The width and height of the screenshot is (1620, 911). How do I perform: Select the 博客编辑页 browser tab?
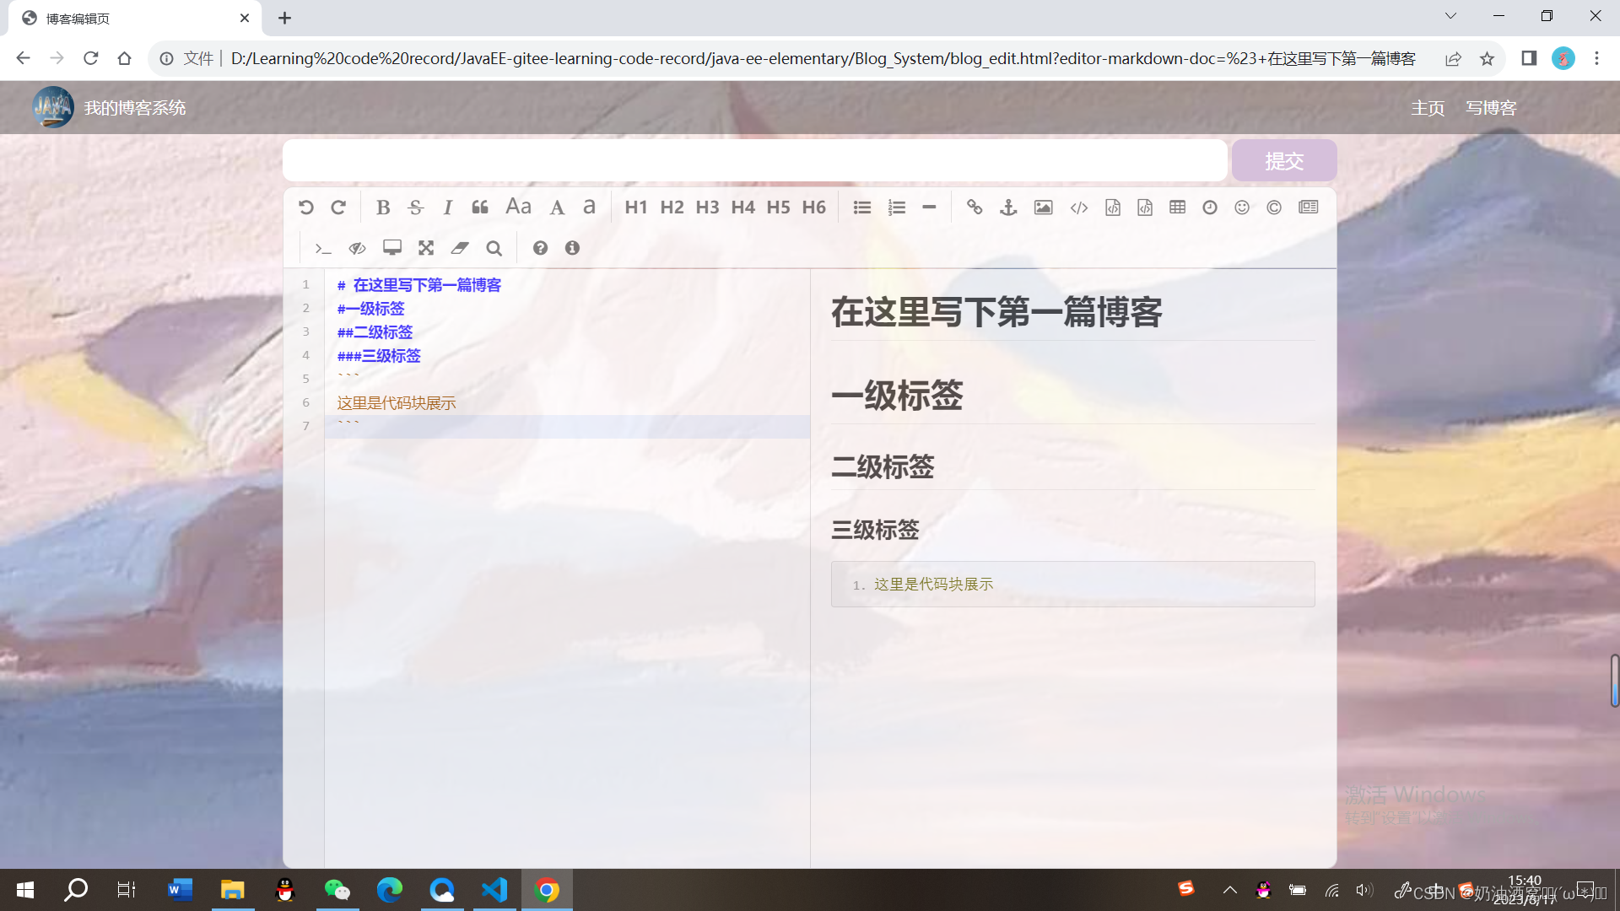coord(135,19)
